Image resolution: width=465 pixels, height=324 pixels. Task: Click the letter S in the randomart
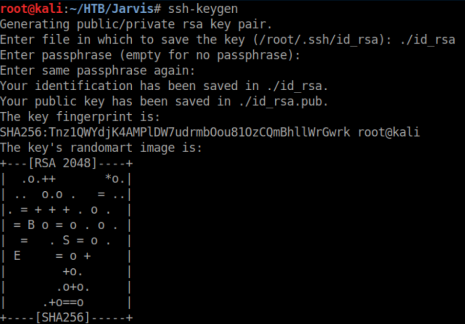pyautogui.click(x=66, y=241)
